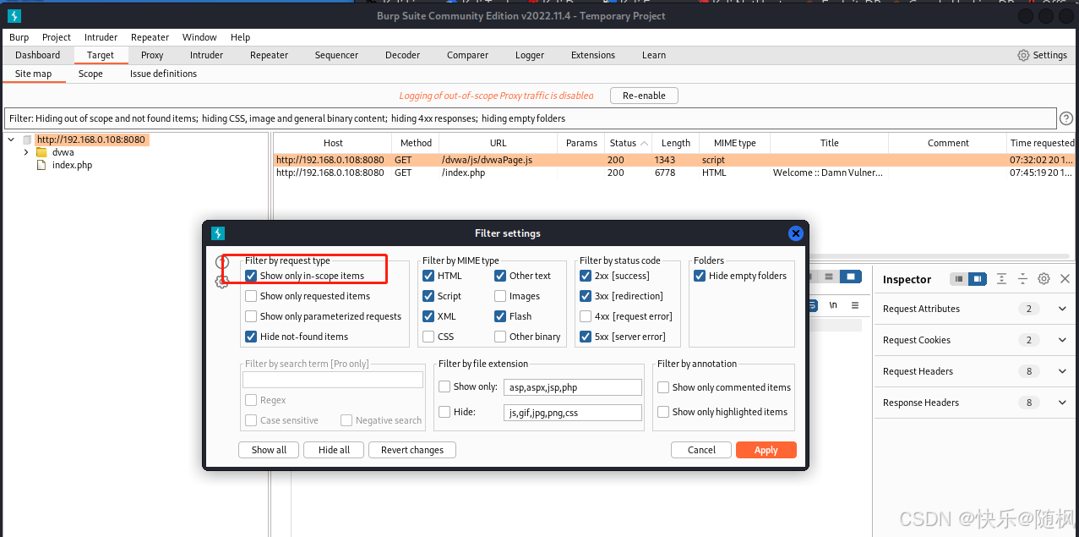Collapse all Inspector sections icon
Screen dimensions: 1079x537
[1022, 279]
